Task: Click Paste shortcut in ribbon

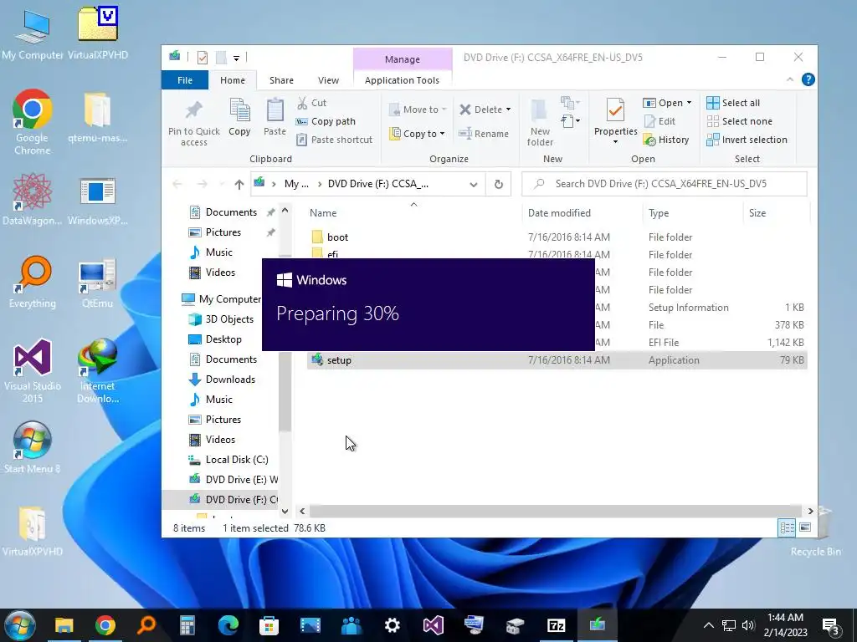Action: pos(335,140)
